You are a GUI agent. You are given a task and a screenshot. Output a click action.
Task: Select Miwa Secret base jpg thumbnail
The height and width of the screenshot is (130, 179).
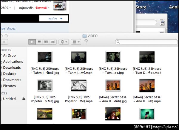[x=113, y=85]
